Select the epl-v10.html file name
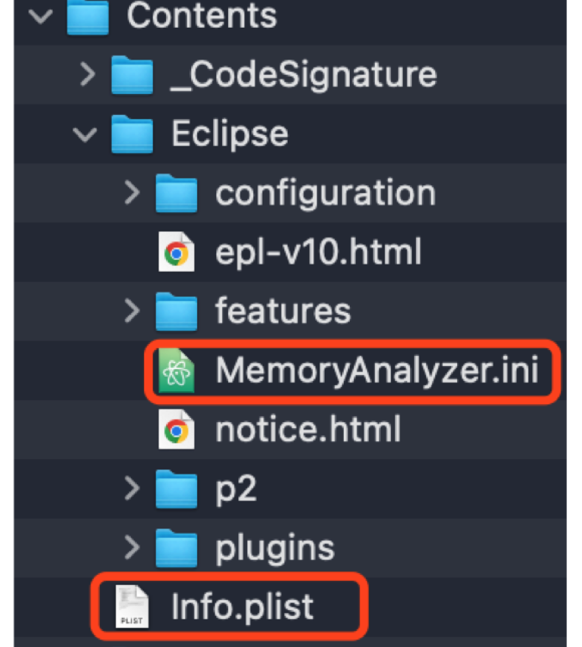Image resolution: width=582 pixels, height=647 pixels. tap(318, 253)
